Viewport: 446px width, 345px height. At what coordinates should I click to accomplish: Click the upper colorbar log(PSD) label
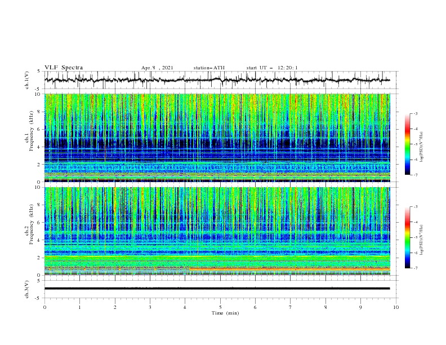pos(421,147)
